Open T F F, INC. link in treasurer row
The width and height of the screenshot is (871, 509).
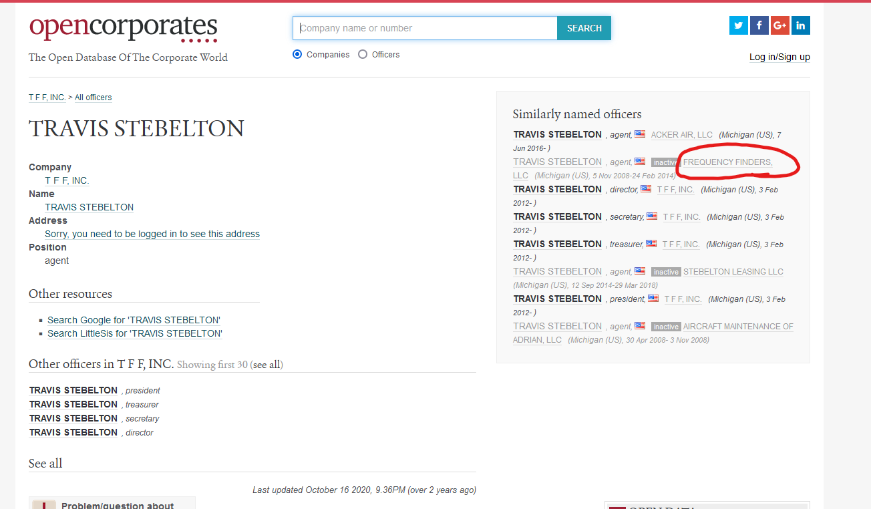pyautogui.click(x=681, y=244)
